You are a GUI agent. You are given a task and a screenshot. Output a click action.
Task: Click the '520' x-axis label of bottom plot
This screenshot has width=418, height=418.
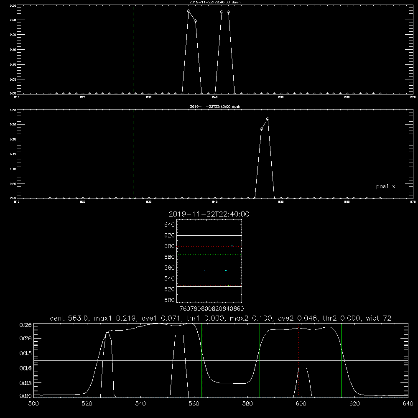pos(87,404)
